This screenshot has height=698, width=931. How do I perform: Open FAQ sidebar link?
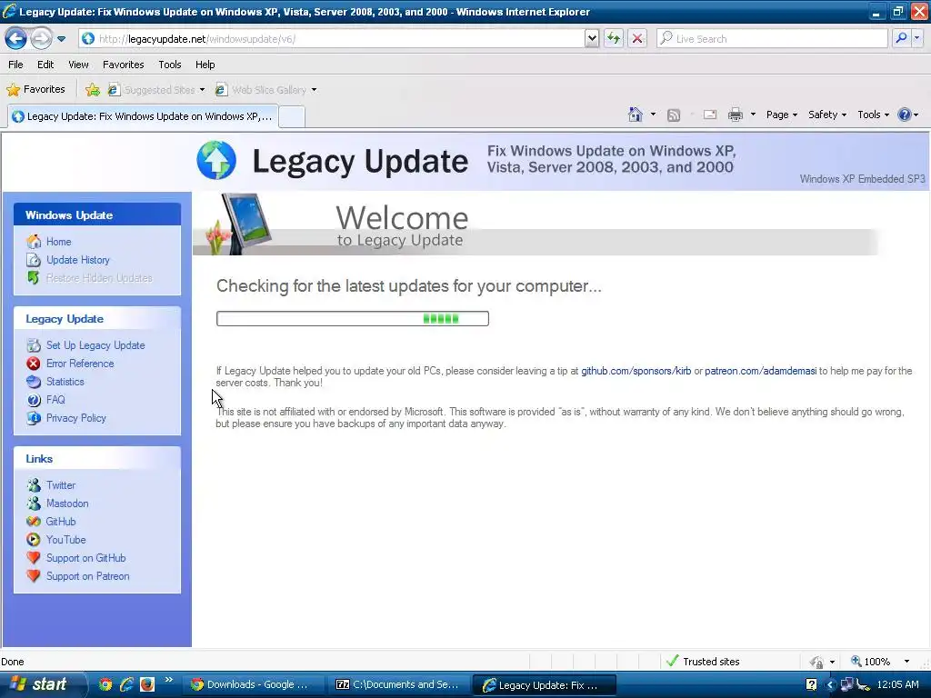(55, 400)
